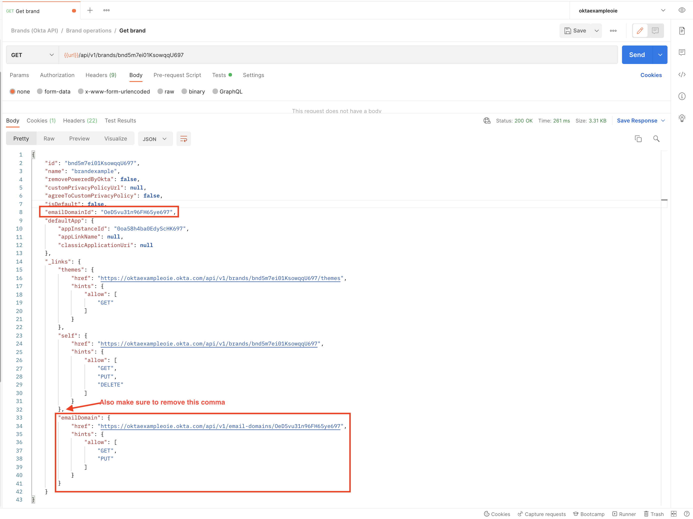Screen dimensions: 693x519
Task: Click the environment quick look eye icon
Action: [x=682, y=10]
